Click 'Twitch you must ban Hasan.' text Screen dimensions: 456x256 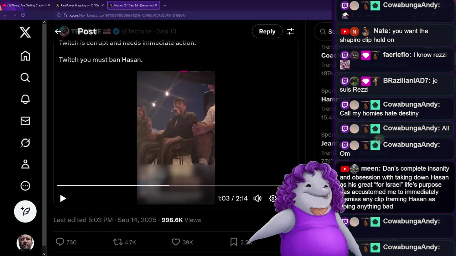coord(101,60)
